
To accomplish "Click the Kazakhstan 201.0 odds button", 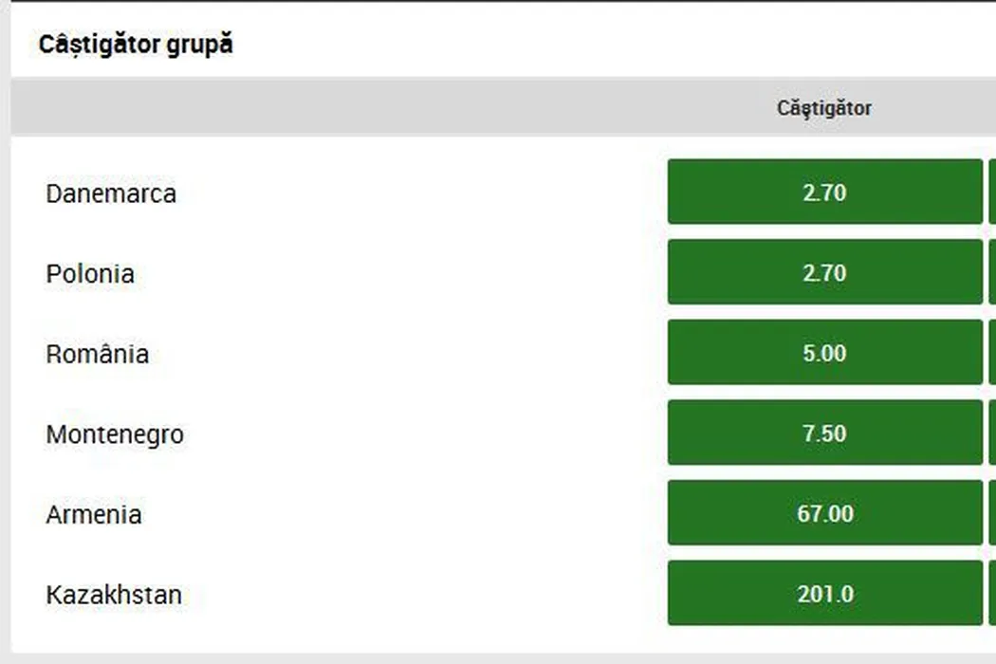I will click(824, 594).
